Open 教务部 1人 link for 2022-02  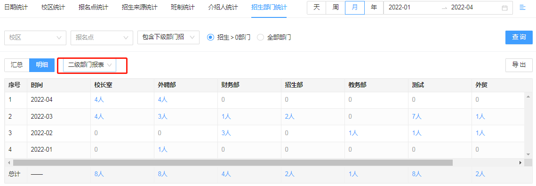click(353, 133)
